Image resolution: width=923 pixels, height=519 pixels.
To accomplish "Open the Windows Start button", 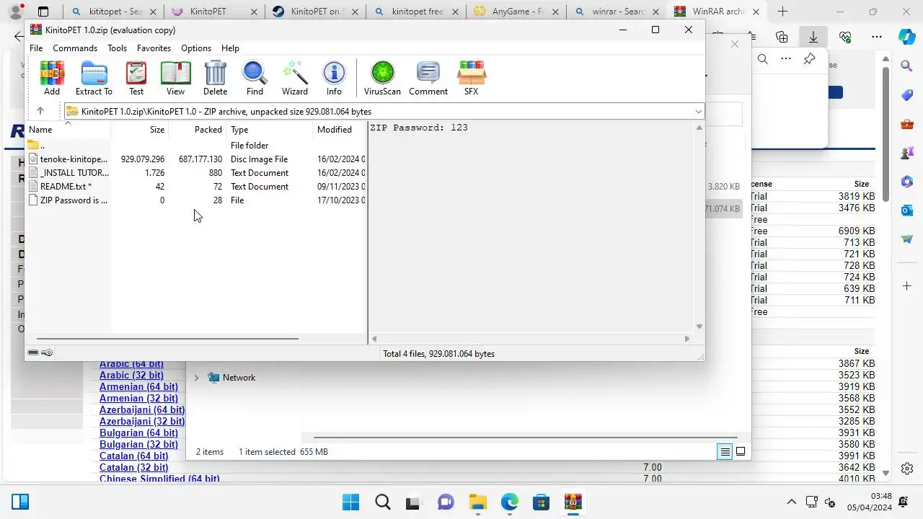I will coord(351,502).
